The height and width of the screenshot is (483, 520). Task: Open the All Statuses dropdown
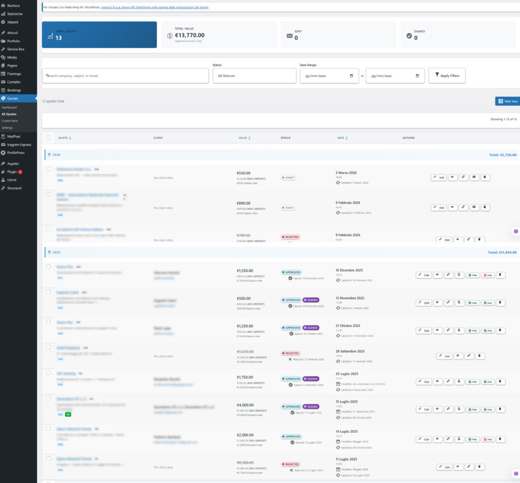(254, 76)
